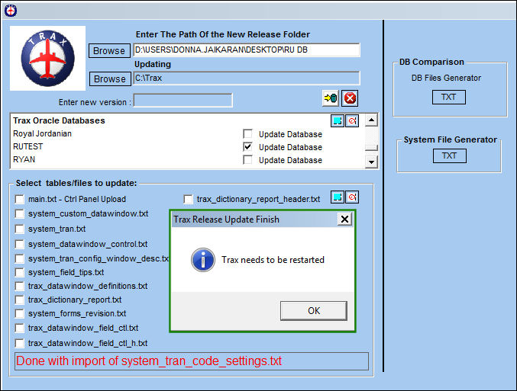The width and height of the screenshot is (517, 391).
Task: Tick main.txt - Ctrl Panel Upload checkbox
Action: [19, 199]
